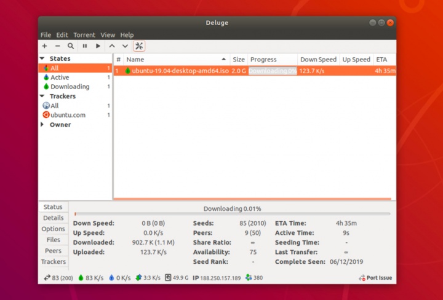Pause the selected torrent
443x300 pixels.
(85, 46)
